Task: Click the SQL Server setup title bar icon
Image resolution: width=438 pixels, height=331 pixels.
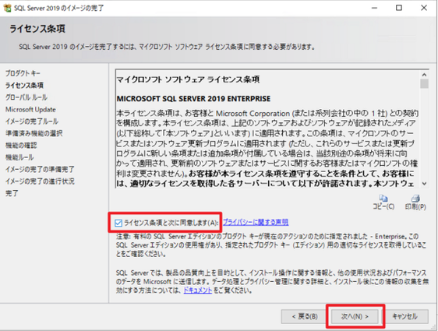Action: 8,8
